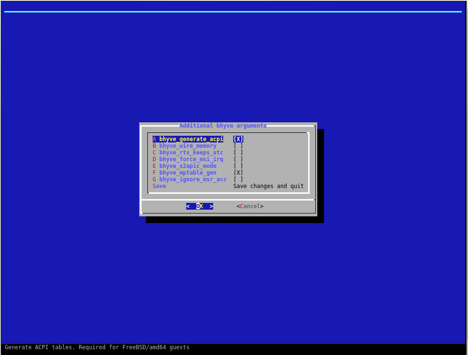
Task: Click the 'Save changes and quit' description
Action: tap(268, 186)
